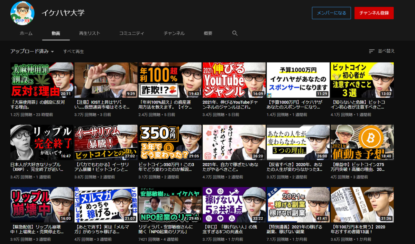This screenshot has height=244, width=415.
Task: Open the イーサリアム暴騰 thumbnail
Action: click(106, 143)
